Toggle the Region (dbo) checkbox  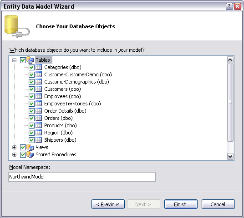click(x=31, y=133)
